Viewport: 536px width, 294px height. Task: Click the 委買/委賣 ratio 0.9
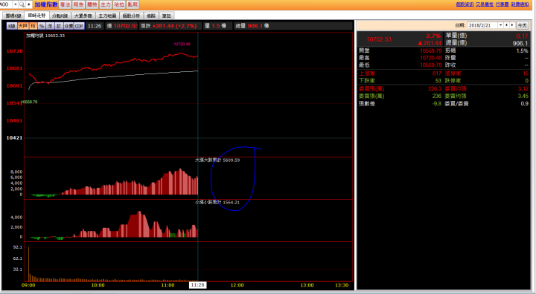[525, 104]
